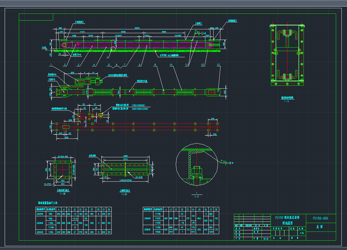
Task: Select the 4105 dimension in the elevation view
Action: [x=82, y=31]
